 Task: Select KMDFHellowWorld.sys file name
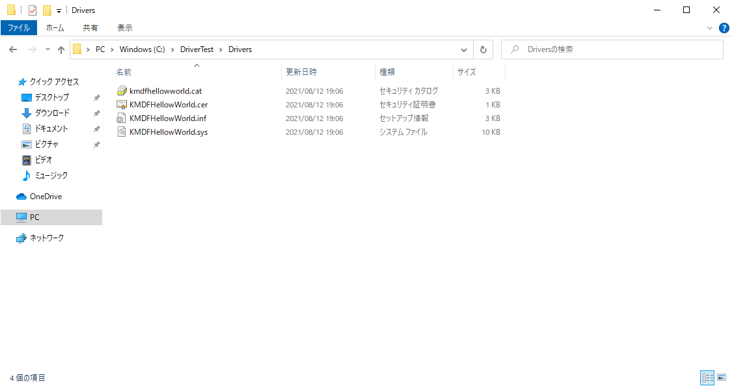tap(169, 131)
